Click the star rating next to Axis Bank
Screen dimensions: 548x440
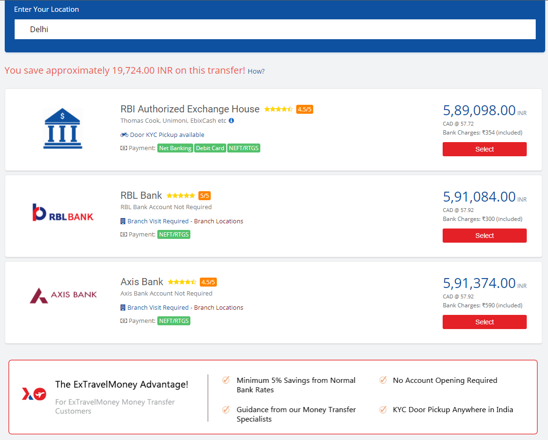click(182, 282)
